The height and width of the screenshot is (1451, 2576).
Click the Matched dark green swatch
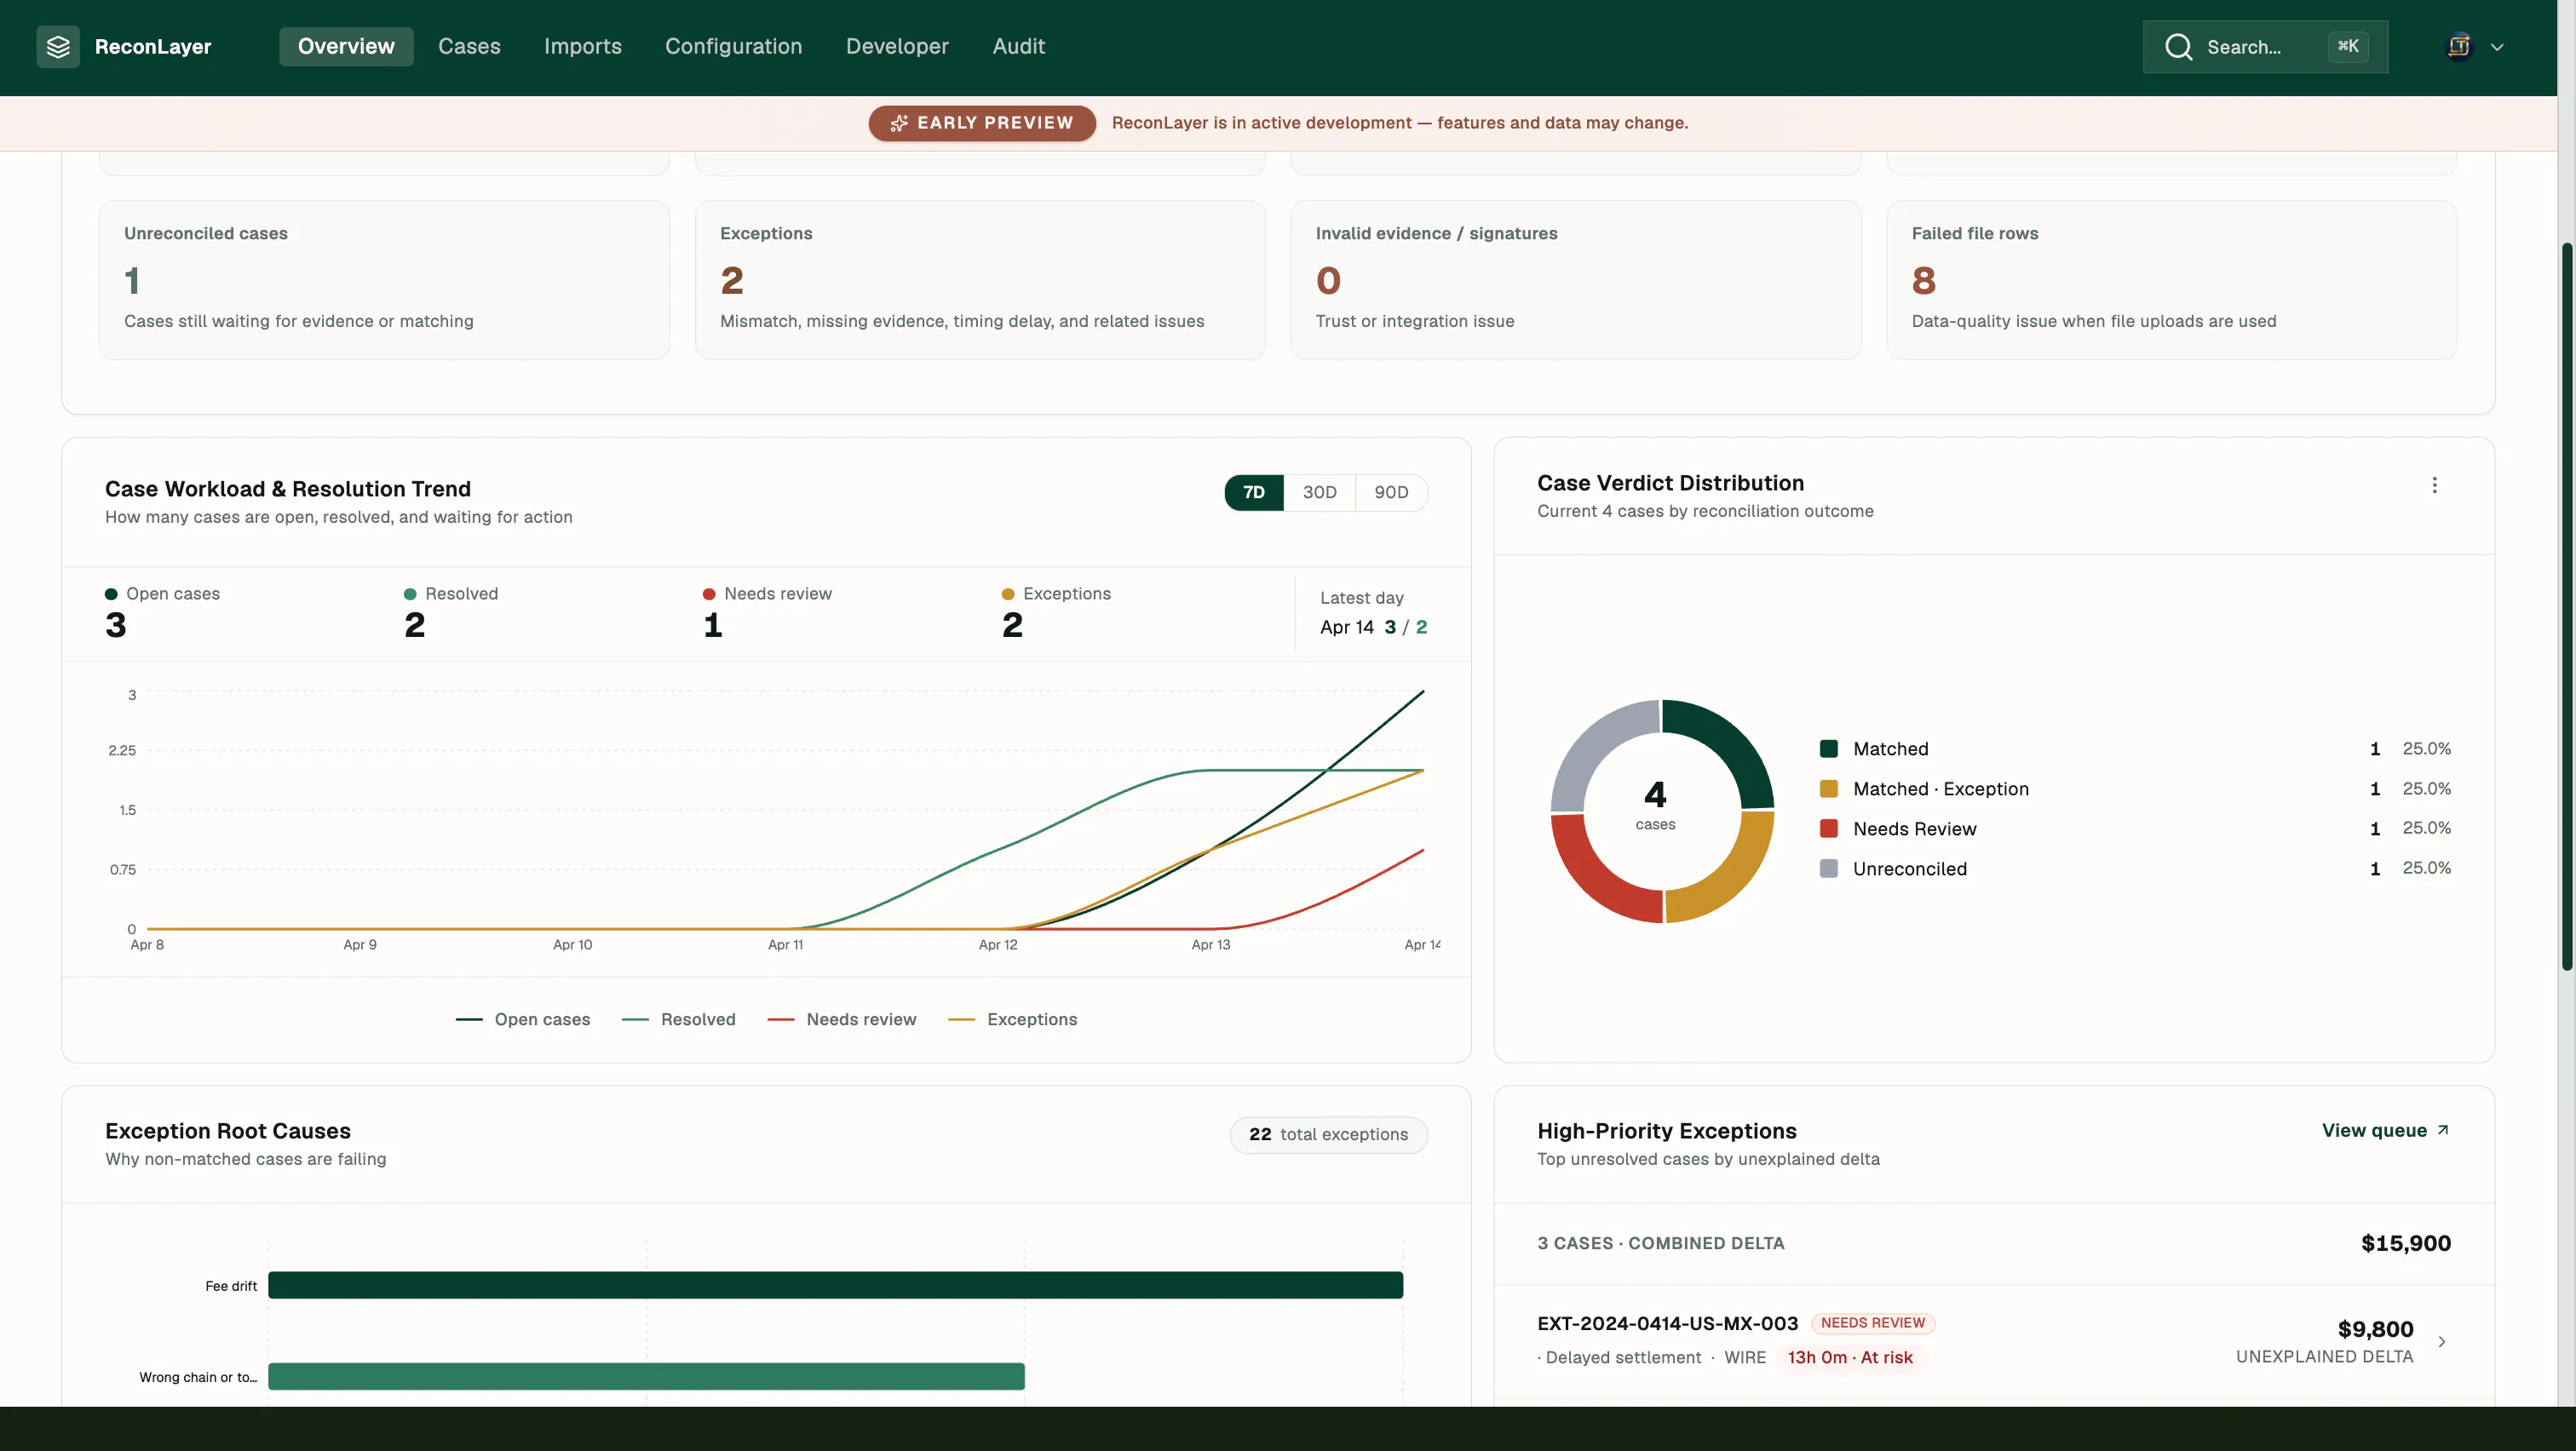point(1829,748)
